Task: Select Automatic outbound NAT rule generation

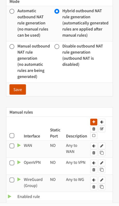Action: pos(12,11)
